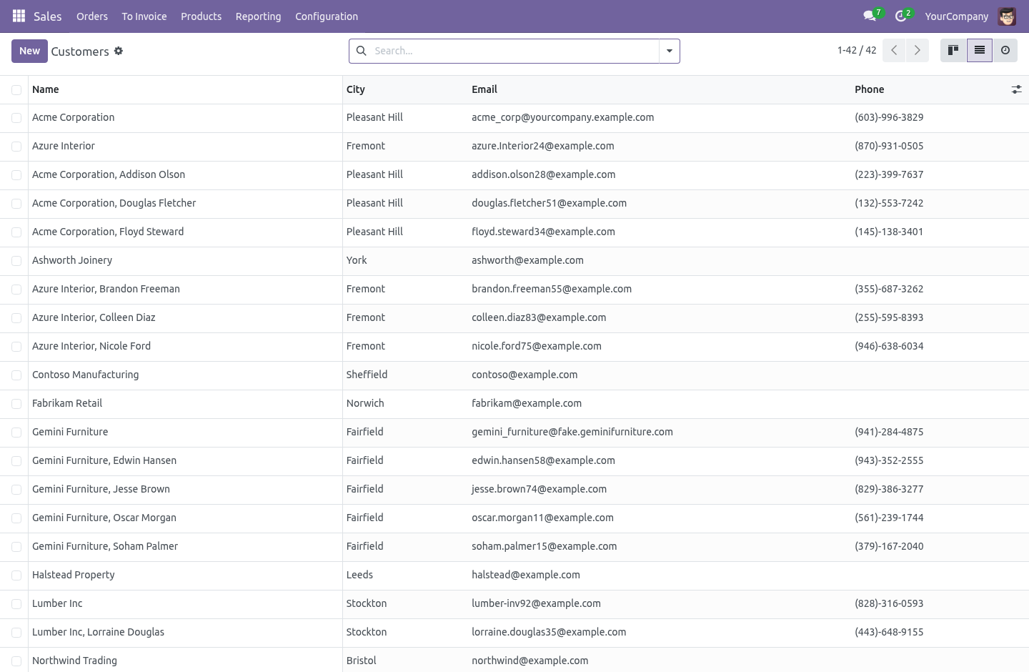Click phone number (443)-648-9155
The width and height of the screenshot is (1029, 672).
pyautogui.click(x=889, y=632)
